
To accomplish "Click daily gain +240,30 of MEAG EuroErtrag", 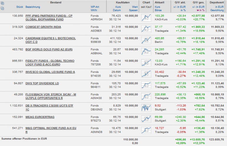I will (x=180, y=117).
